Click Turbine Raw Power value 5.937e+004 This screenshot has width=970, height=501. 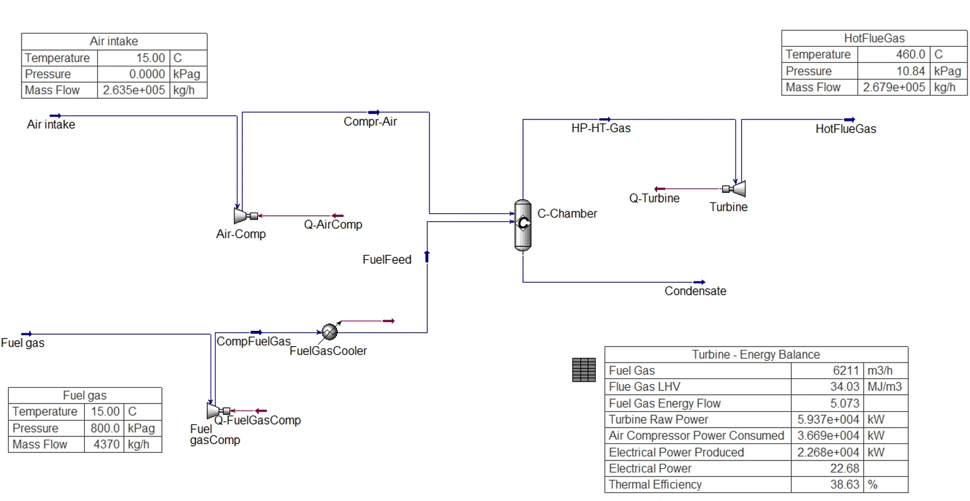828,419
